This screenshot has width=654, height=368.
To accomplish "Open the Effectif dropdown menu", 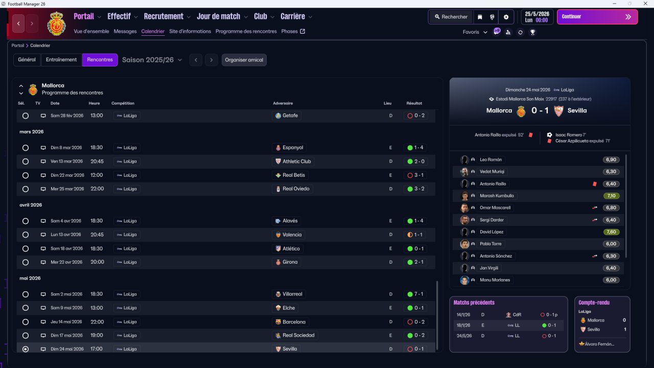I will coord(123,16).
